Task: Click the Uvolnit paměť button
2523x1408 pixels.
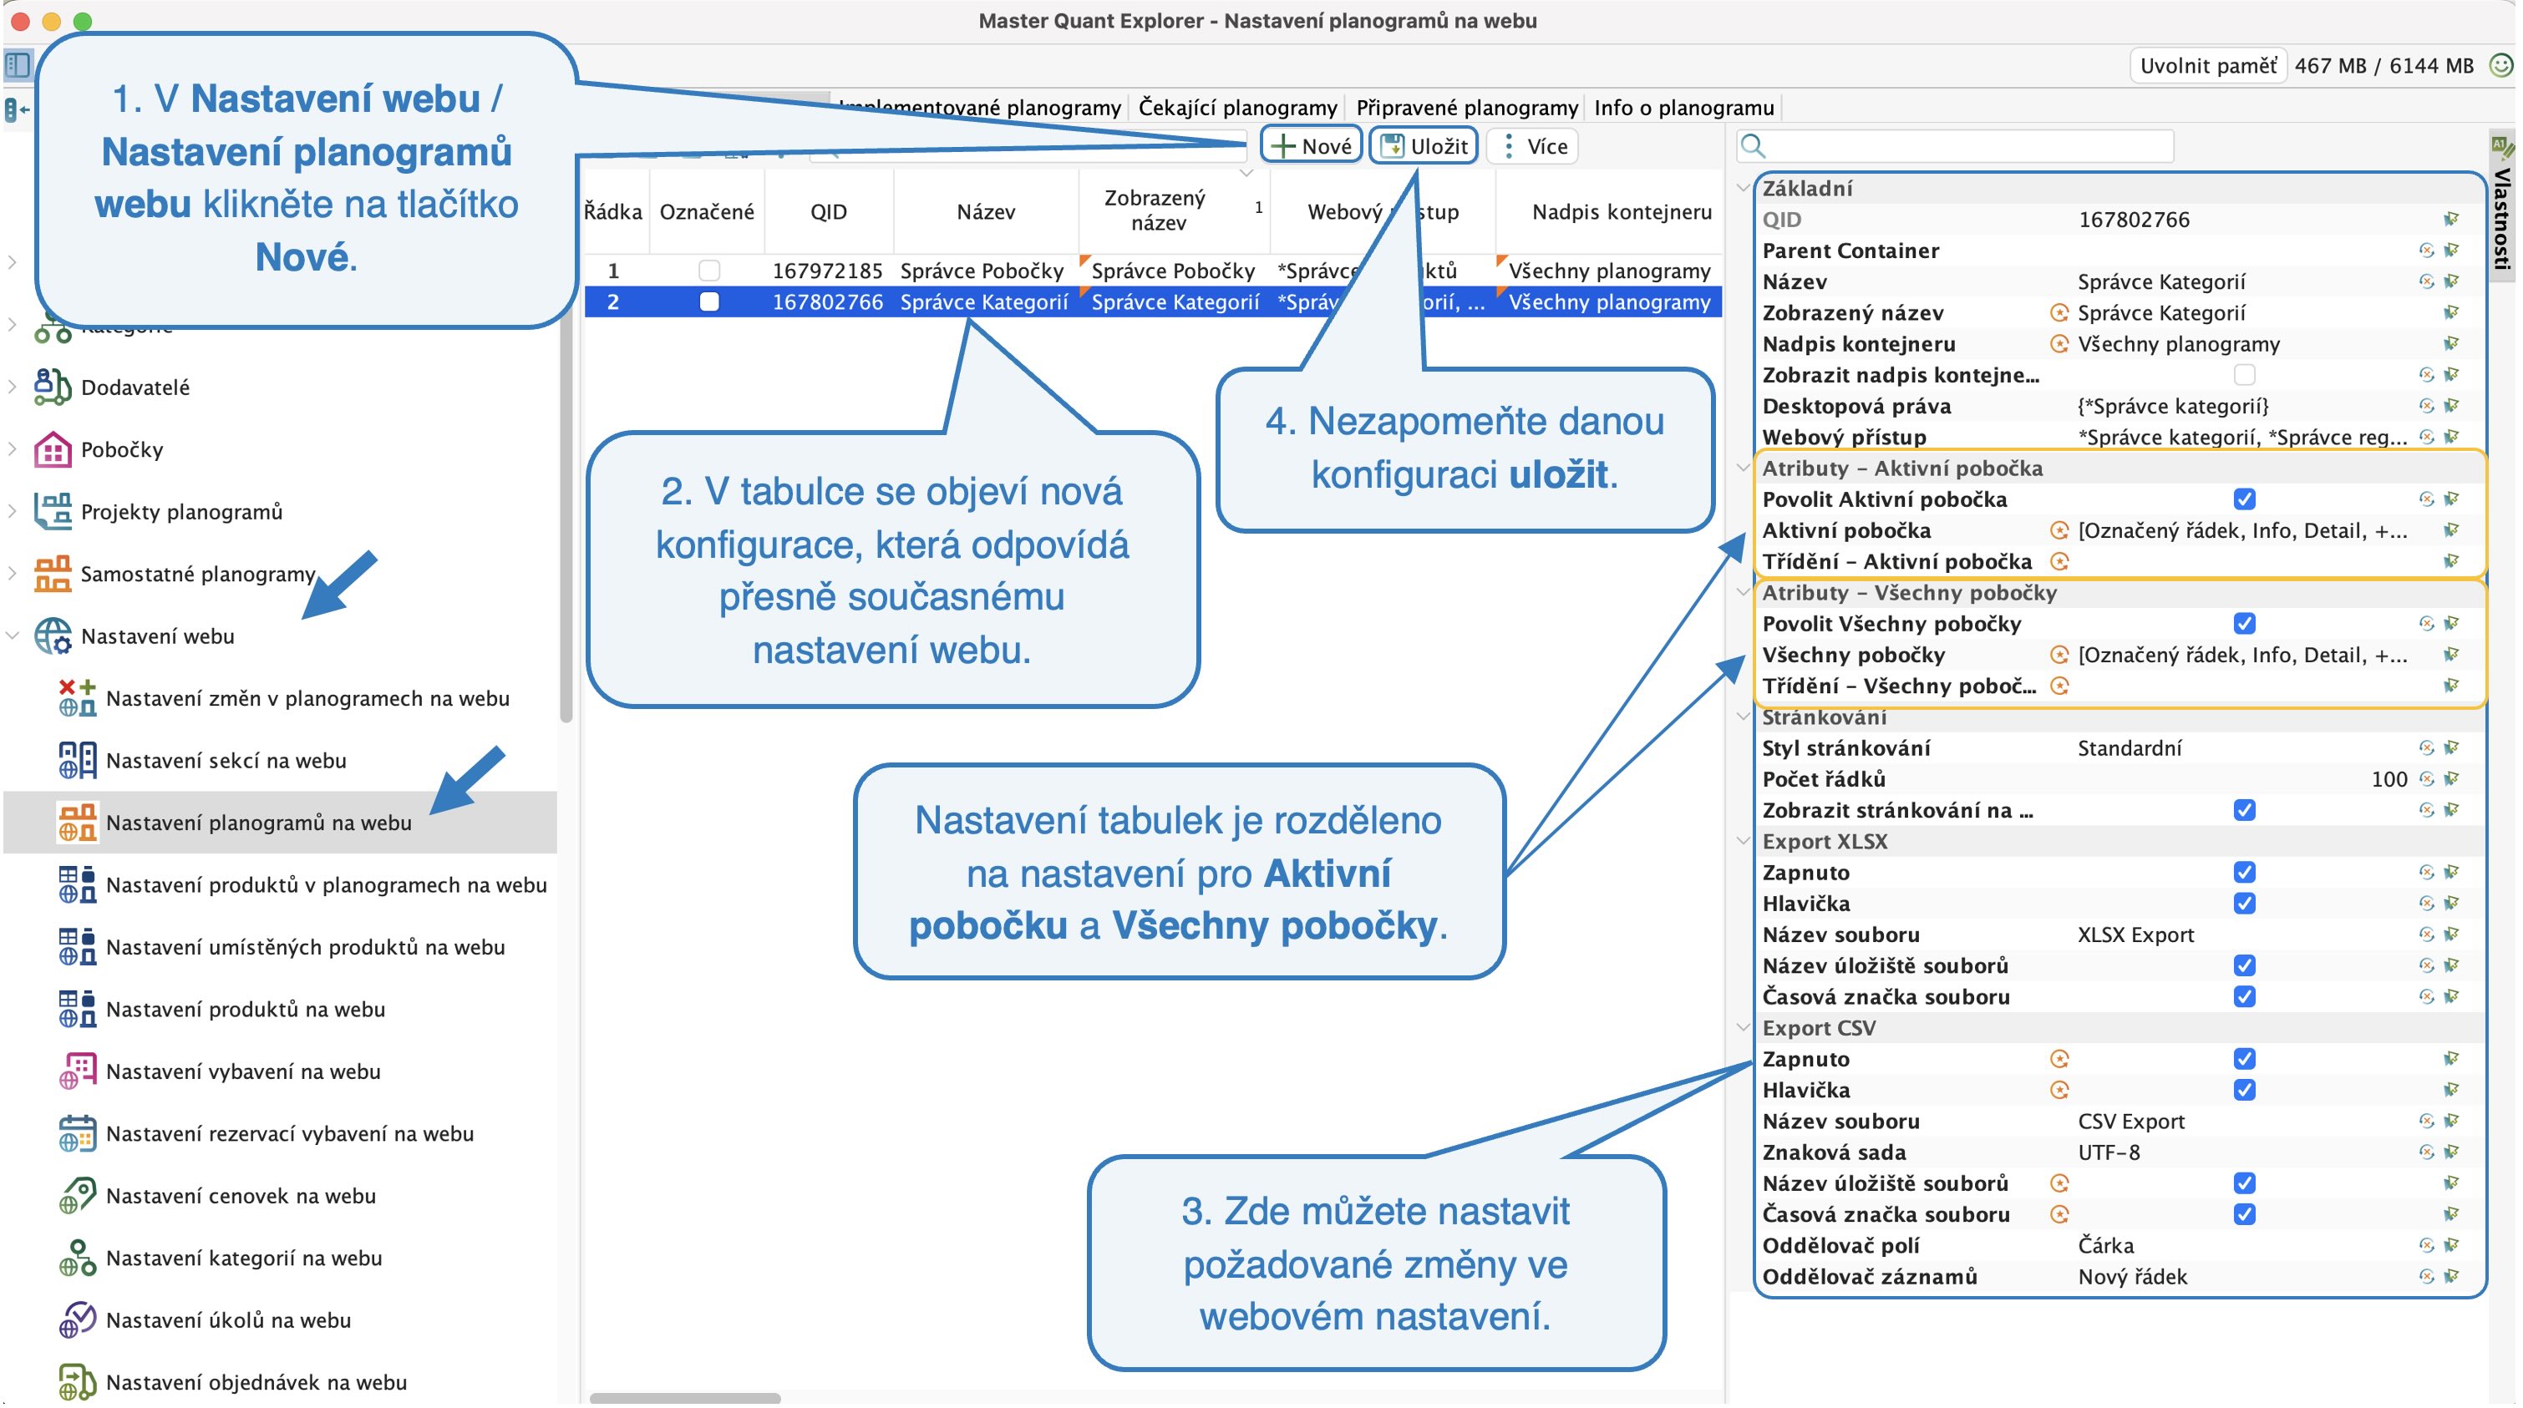Action: pyautogui.click(x=2207, y=66)
